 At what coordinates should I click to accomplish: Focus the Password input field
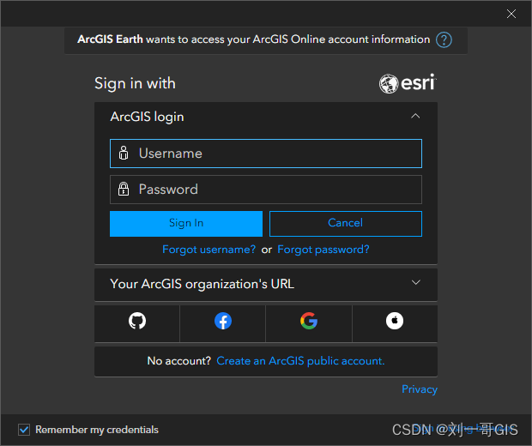(x=266, y=190)
